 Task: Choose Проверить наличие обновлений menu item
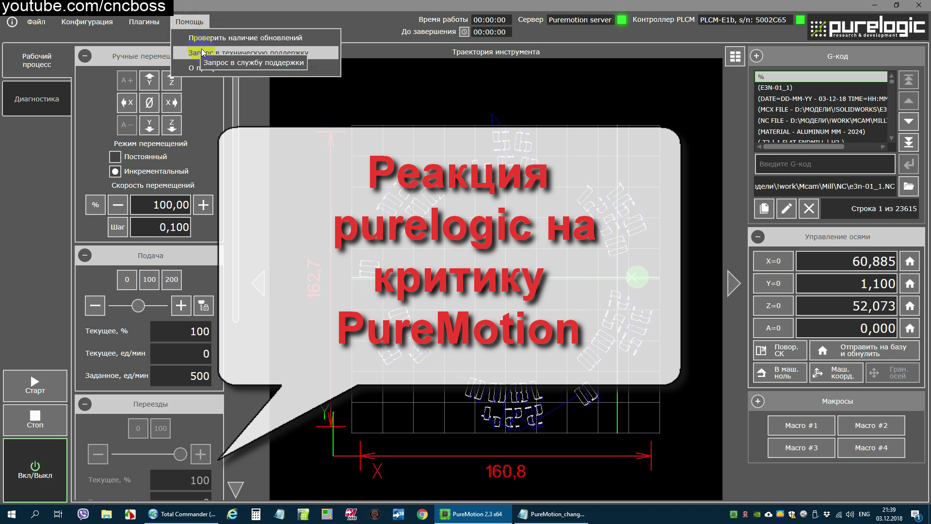[x=245, y=38]
